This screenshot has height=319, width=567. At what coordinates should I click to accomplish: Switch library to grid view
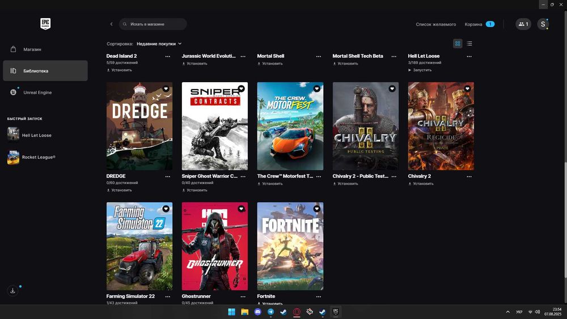coord(458,44)
